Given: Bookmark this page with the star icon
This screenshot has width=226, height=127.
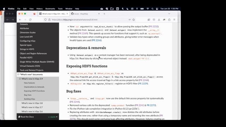Looking at the screenshot, I should pos(133,20).
